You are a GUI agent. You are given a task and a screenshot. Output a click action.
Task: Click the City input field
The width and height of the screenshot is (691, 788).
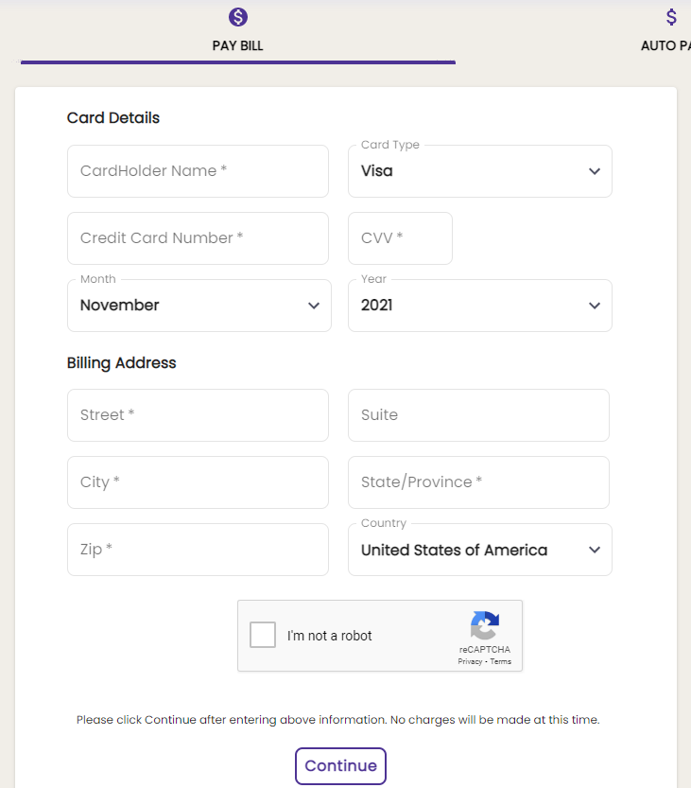click(198, 482)
